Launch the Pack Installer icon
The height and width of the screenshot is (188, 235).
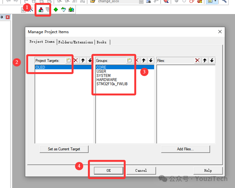point(71,10)
